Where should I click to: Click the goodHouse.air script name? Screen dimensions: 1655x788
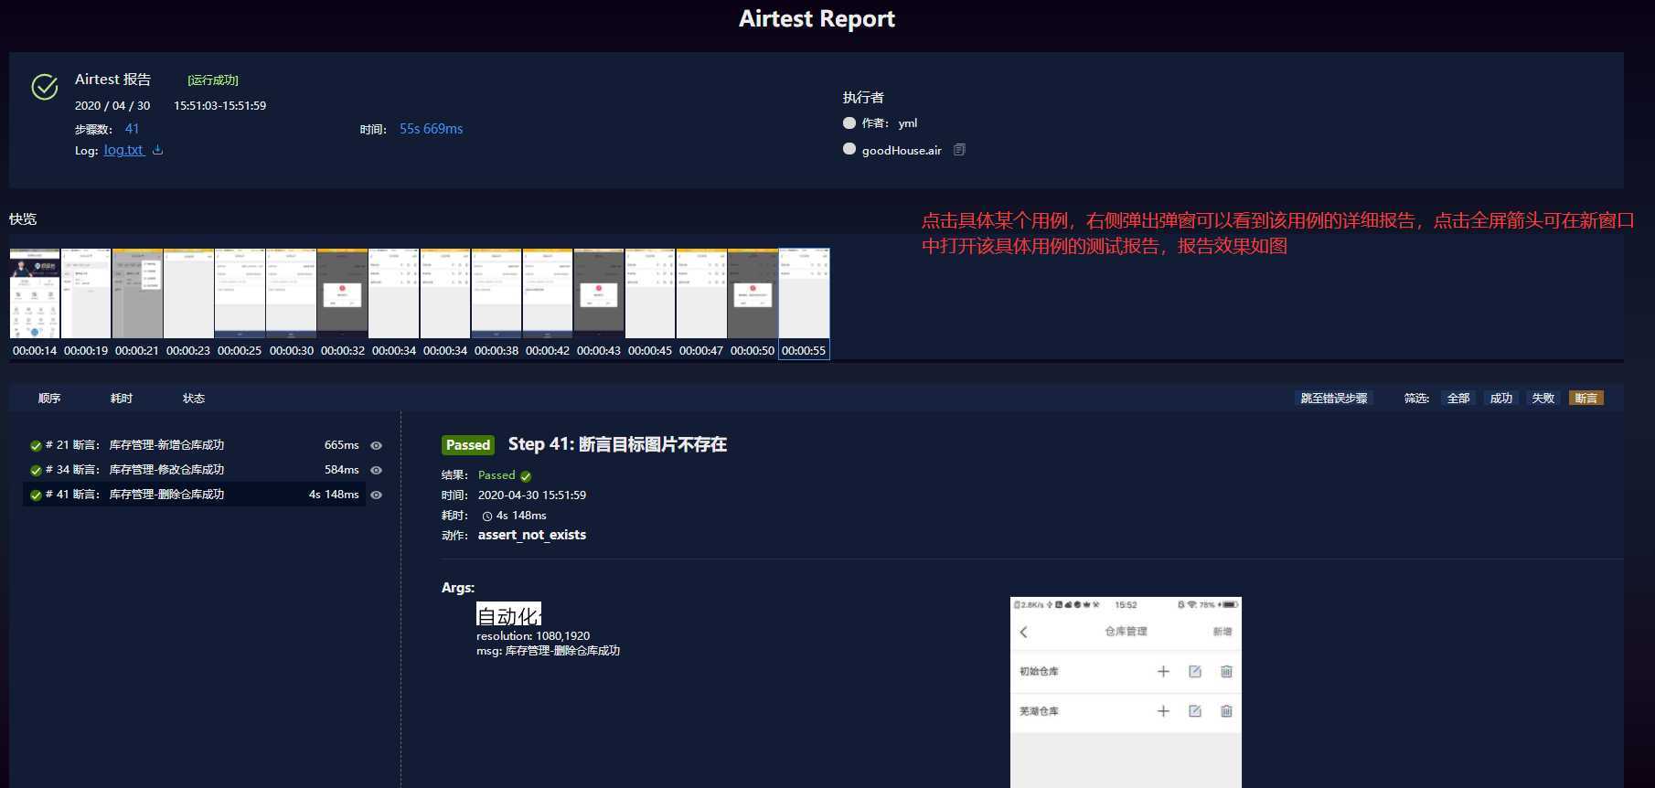pos(902,151)
